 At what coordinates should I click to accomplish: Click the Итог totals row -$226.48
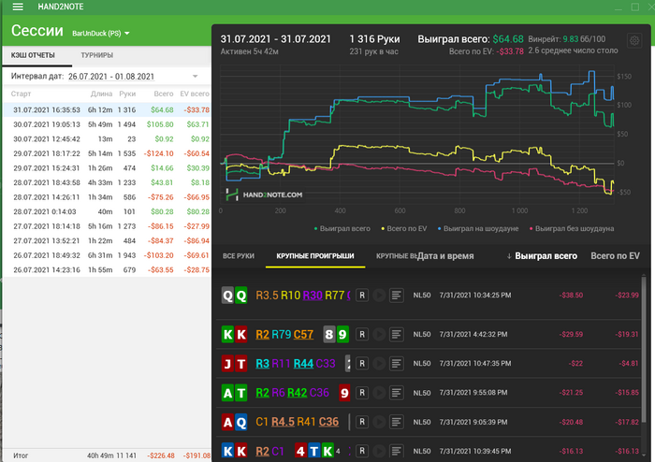click(x=161, y=455)
